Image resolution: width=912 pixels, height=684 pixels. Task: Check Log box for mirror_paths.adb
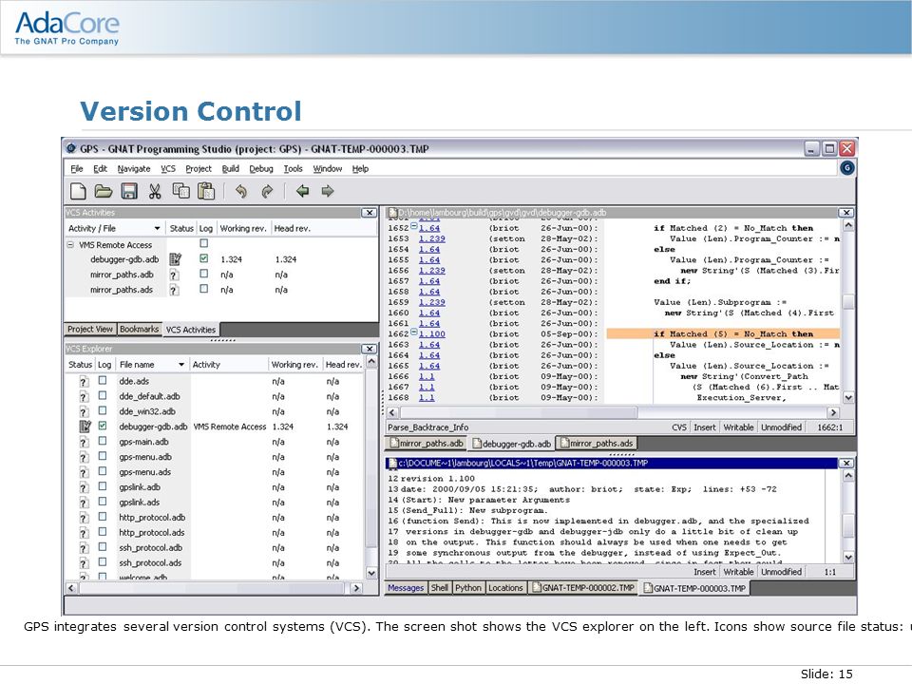(x=203, y=274)
